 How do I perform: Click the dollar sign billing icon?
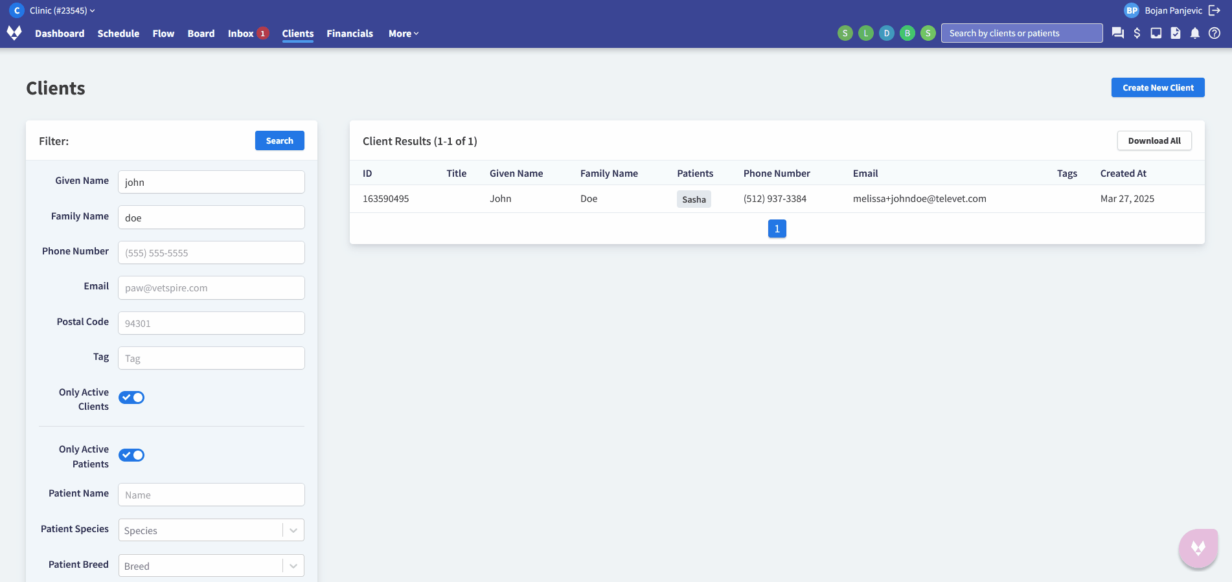pos(1137,33)
